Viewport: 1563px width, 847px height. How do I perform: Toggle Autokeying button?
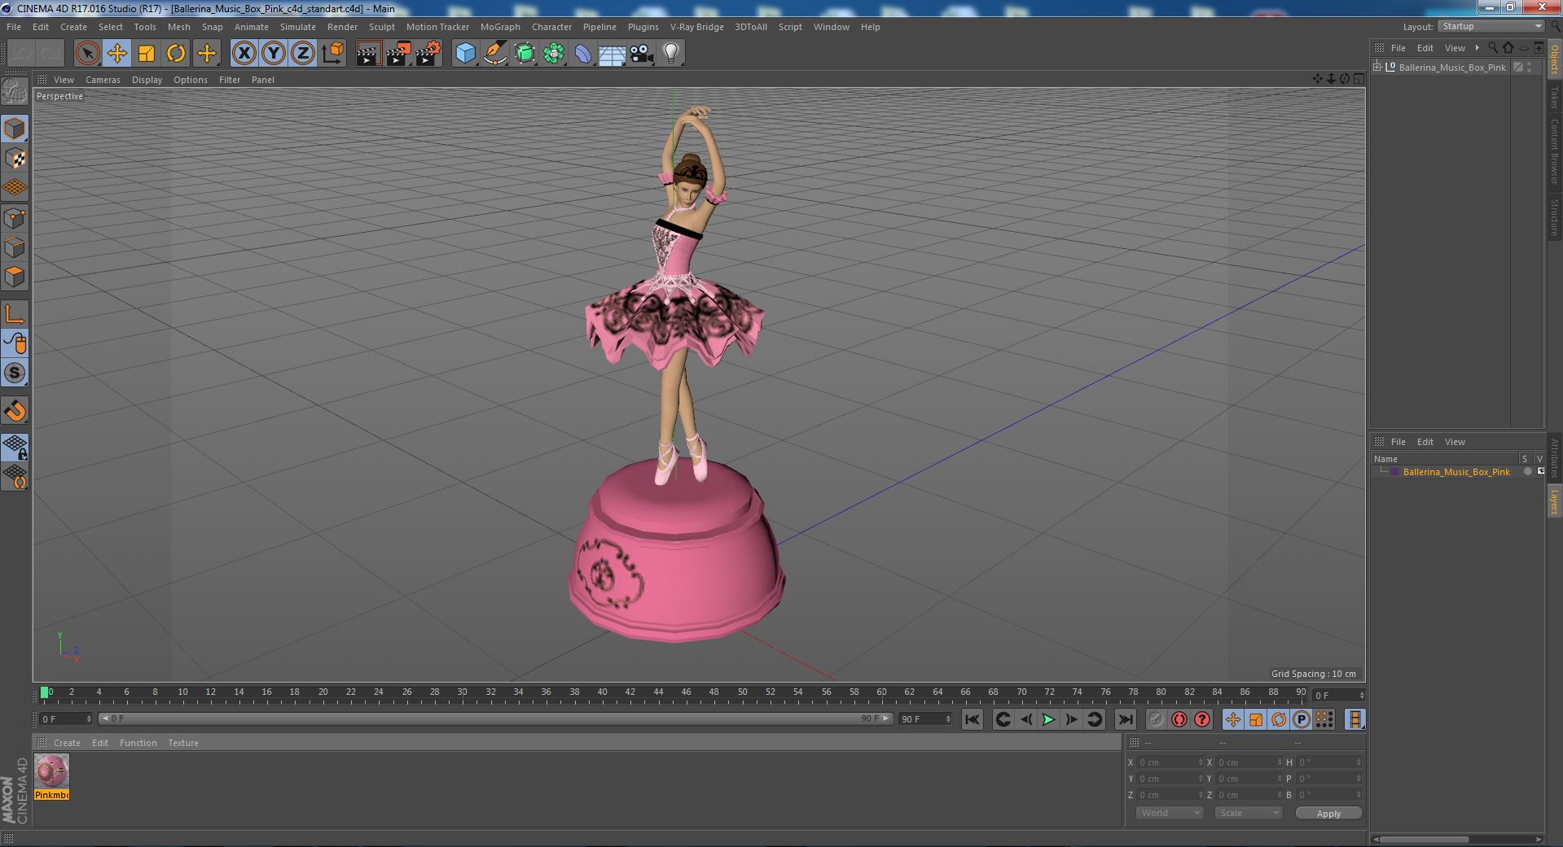point(1179,719)
